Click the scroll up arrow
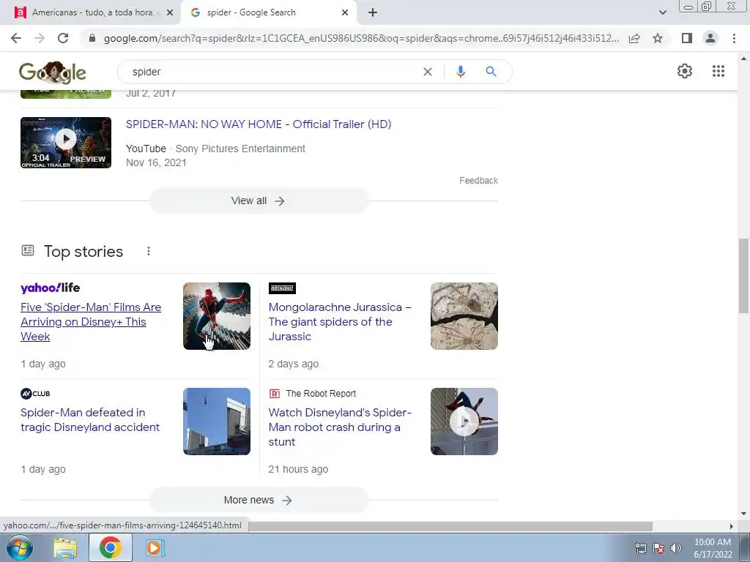The width and height of the screenshot is (750, 562). coord(743,59)
